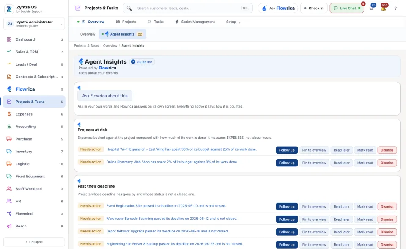The height and width of the screenshot is (249, 406).
Task: Click the Flowrica icon above Projects at risk
Action: 79,125
